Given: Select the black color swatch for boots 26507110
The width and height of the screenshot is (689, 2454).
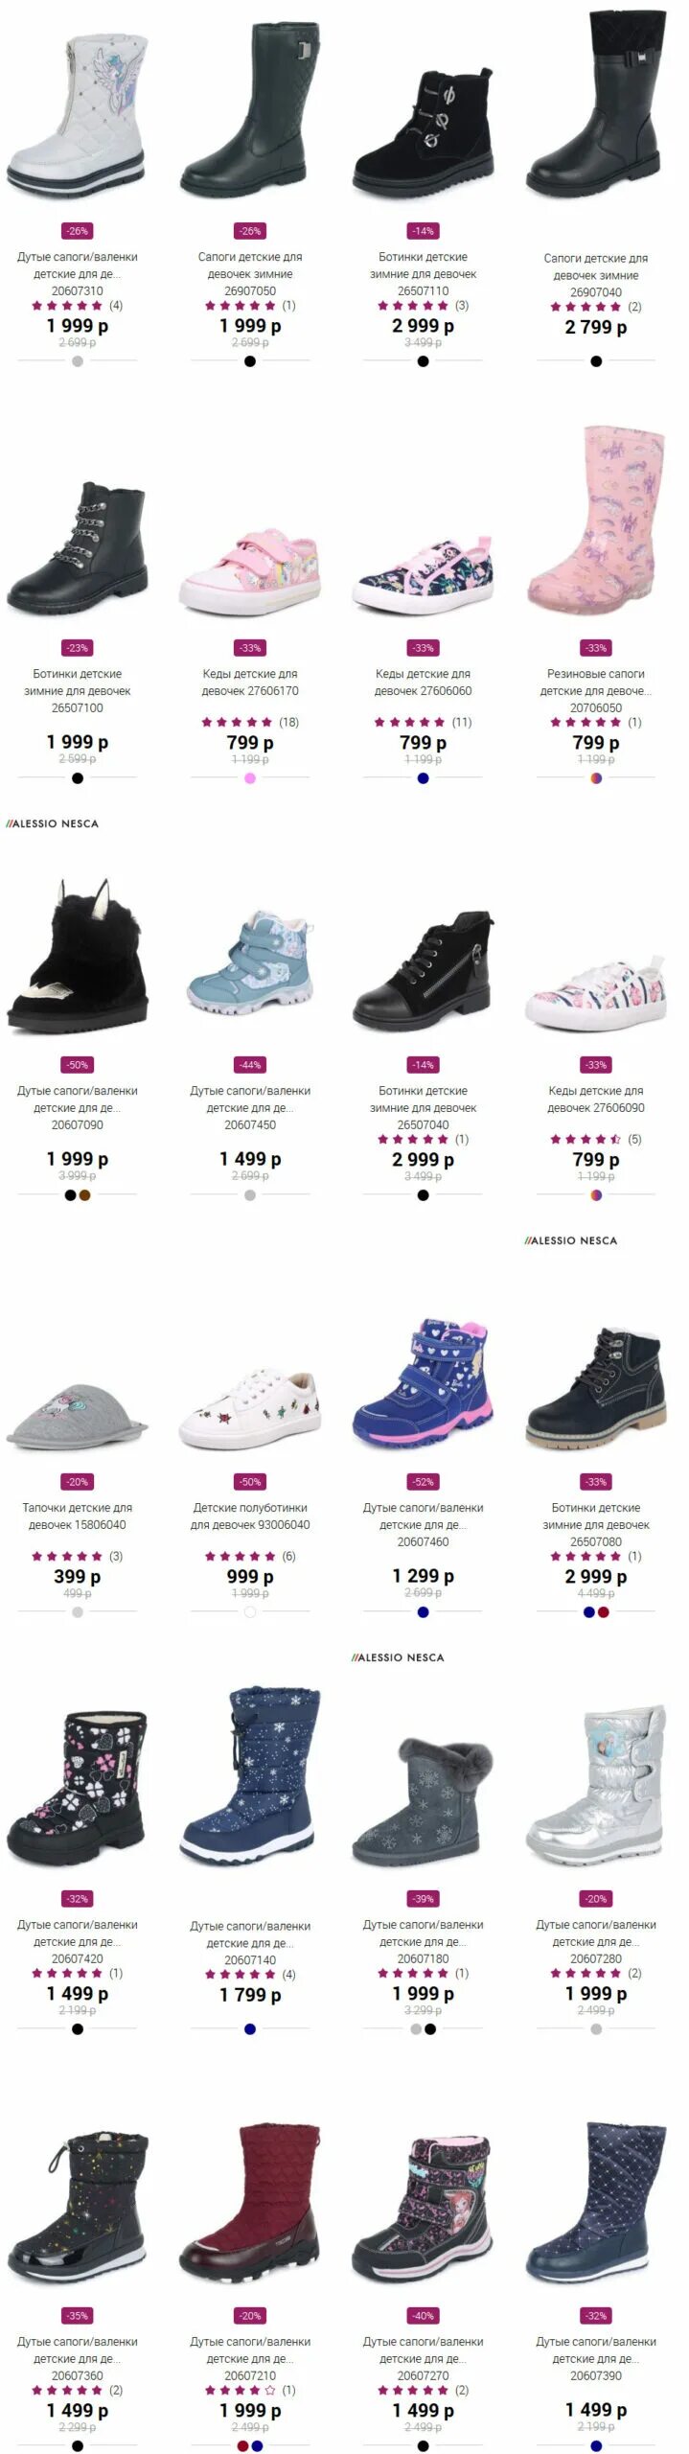Looking at the screenshot, I should tap(423, 361).
